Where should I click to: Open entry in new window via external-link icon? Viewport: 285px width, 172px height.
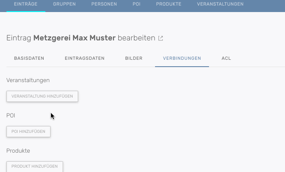(x=161, y=38)
